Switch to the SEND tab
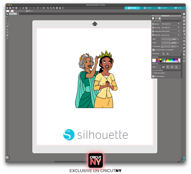Screen dimensions: 191x174 point(178,8)
